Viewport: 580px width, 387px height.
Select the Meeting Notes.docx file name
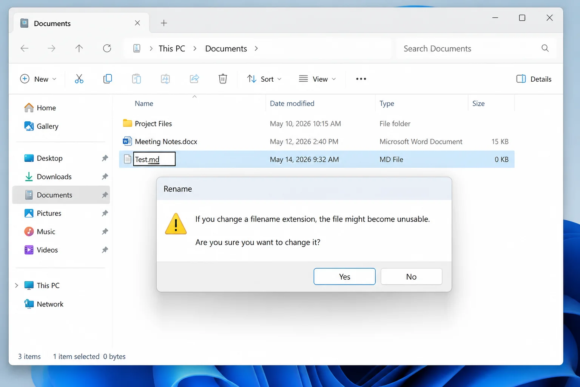tap(166, 141)
